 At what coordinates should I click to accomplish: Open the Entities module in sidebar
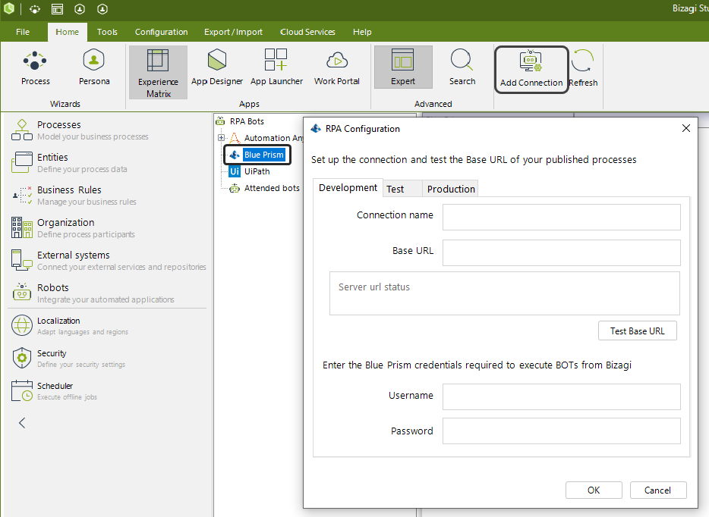click(70, 162)
